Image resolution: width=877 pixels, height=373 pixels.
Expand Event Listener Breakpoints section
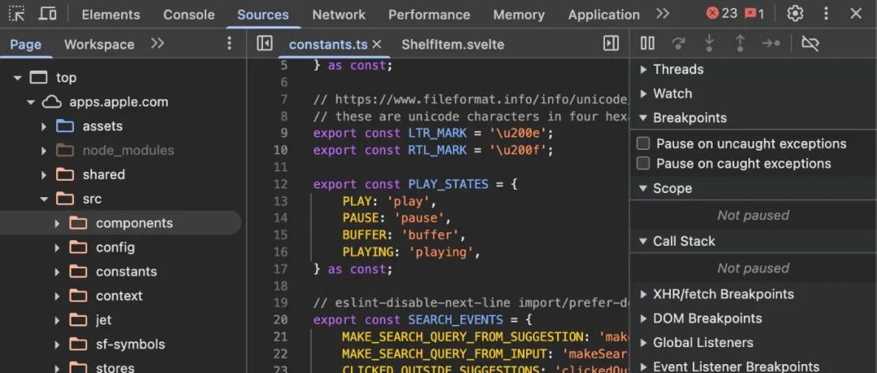tap(643, 367)
